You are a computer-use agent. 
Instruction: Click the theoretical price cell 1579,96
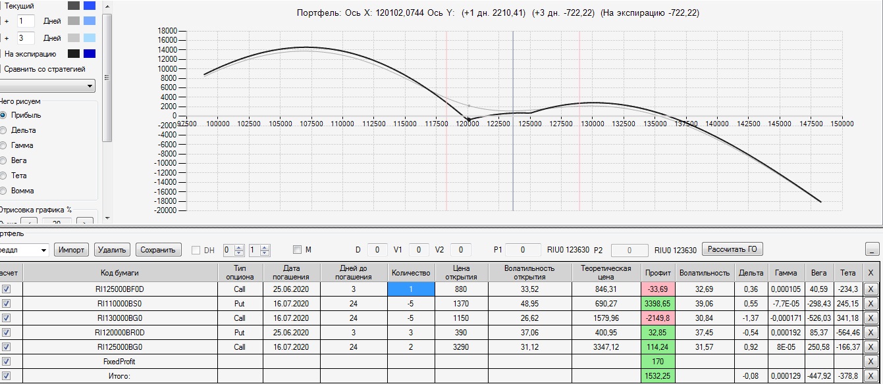coord(606,318)
